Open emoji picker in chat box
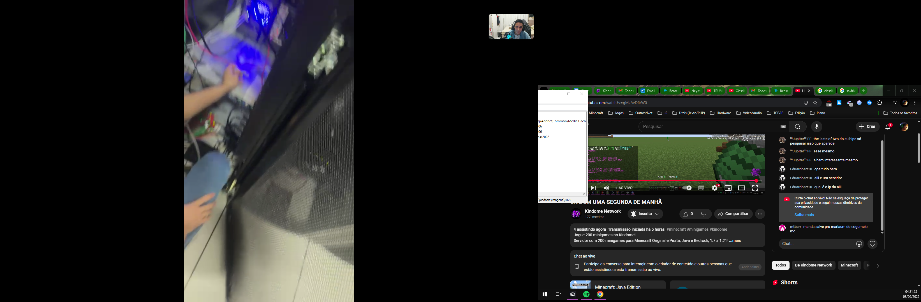This screenshot has height=302, width=921. 859,244
